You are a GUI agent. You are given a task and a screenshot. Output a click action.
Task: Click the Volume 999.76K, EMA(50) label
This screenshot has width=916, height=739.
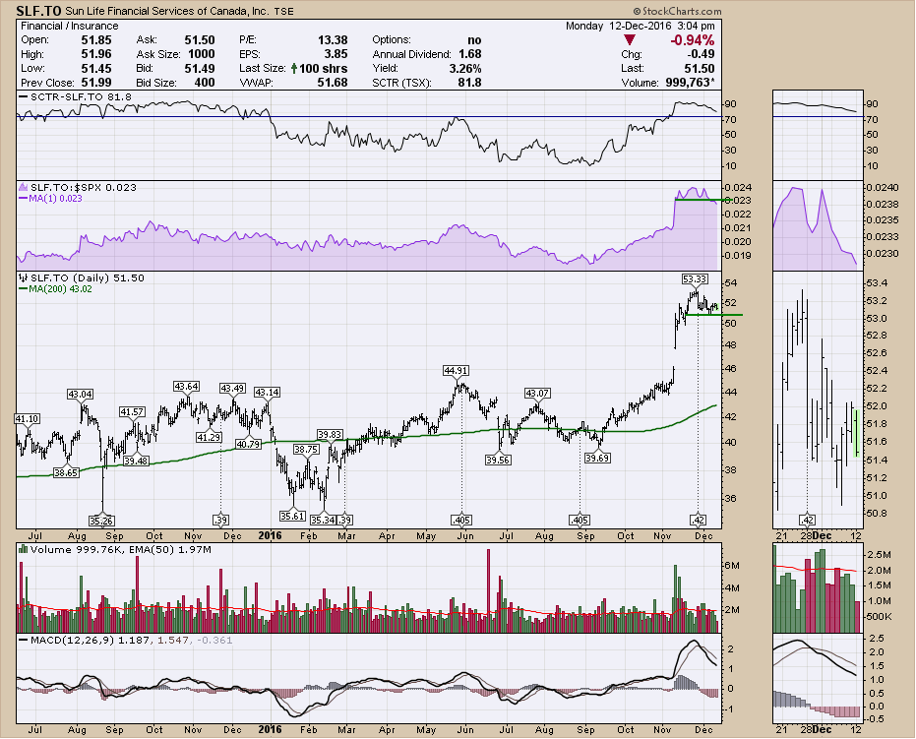pos(121,549)
